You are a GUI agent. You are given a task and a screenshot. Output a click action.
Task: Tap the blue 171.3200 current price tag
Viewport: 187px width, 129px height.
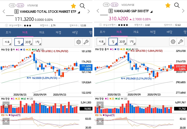(86, 68)
